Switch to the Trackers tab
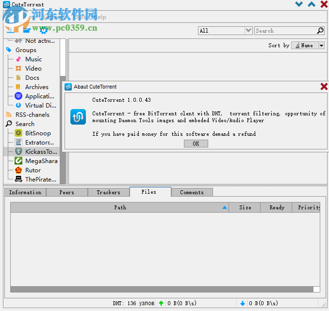 pos(109,192)
